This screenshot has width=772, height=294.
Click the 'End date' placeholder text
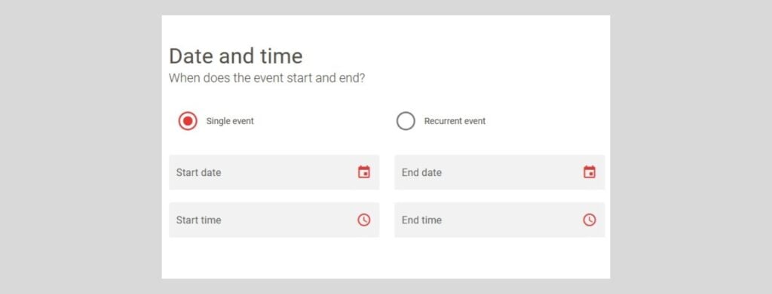[x=421, y=172]
